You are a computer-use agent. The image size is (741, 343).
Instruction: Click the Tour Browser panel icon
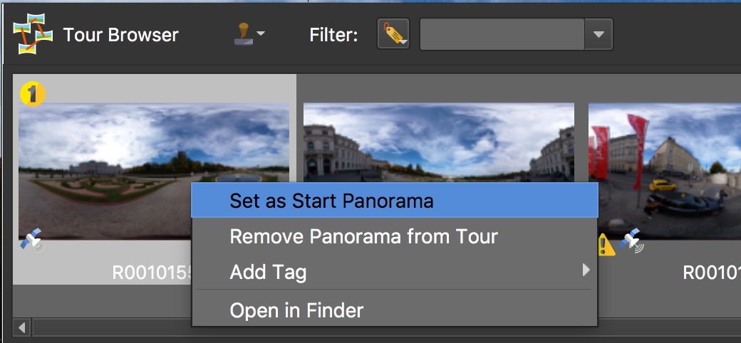pos(33,34)
